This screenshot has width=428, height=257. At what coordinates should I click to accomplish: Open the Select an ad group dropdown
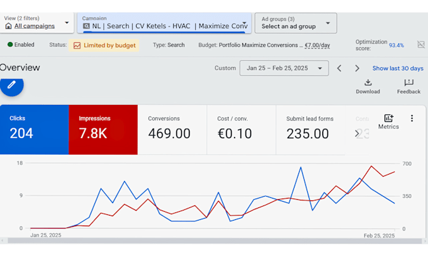[296, 23]
